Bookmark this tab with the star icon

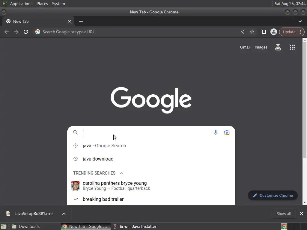click(x=252, y=32)
